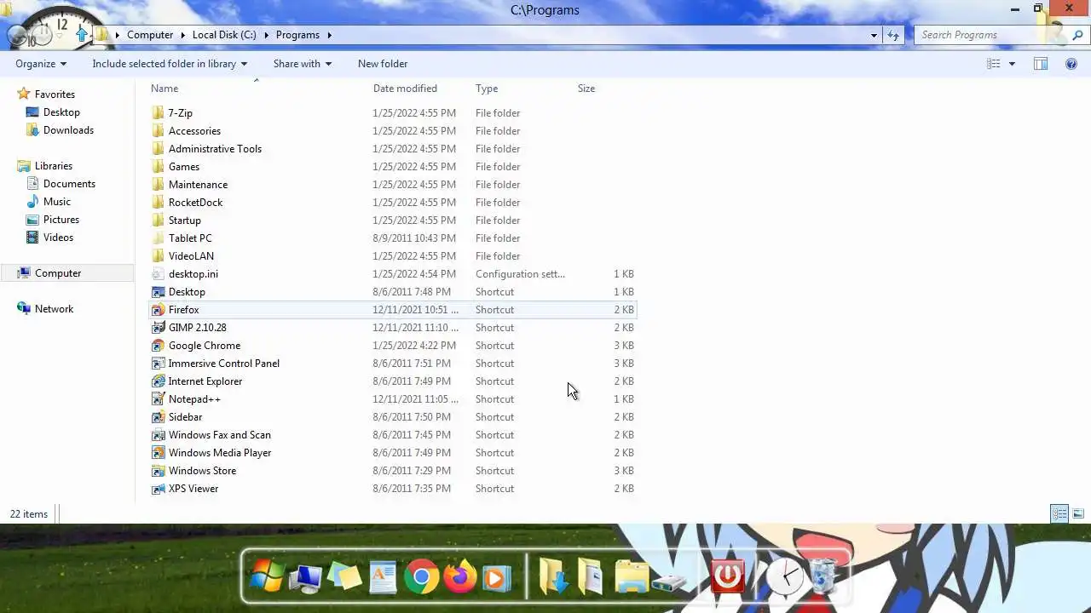
Task: Open the red power button in the dock
Action: coord(727,576)
